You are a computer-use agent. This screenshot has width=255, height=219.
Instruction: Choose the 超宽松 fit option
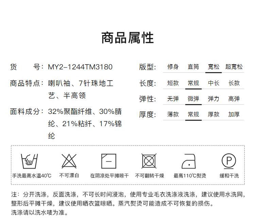[234, 67]
